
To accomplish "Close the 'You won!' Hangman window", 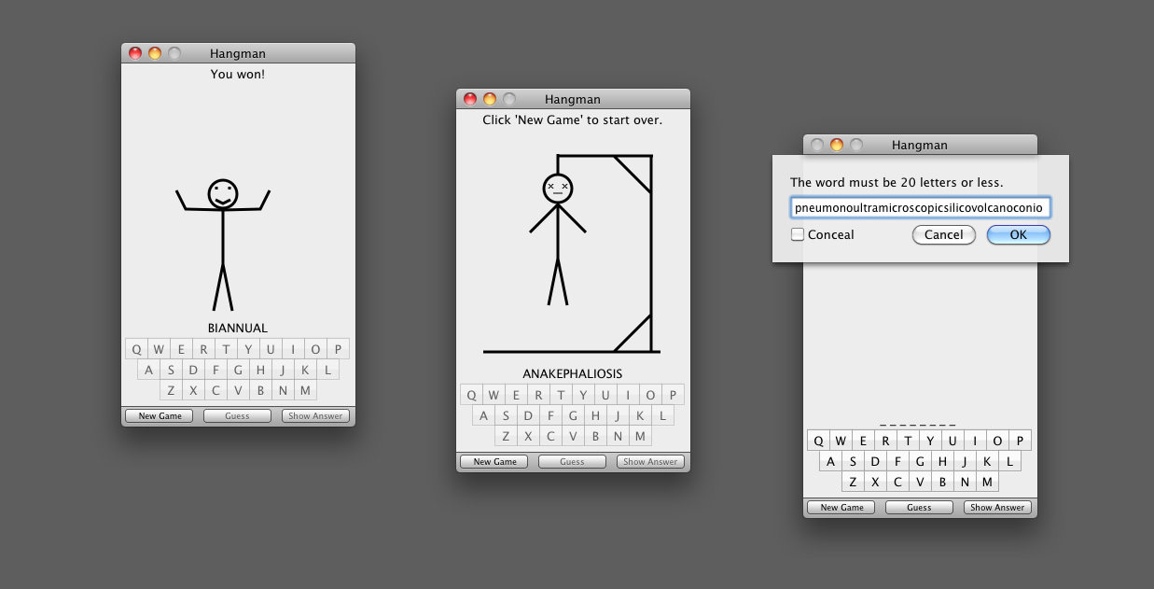I will [135, 53].
